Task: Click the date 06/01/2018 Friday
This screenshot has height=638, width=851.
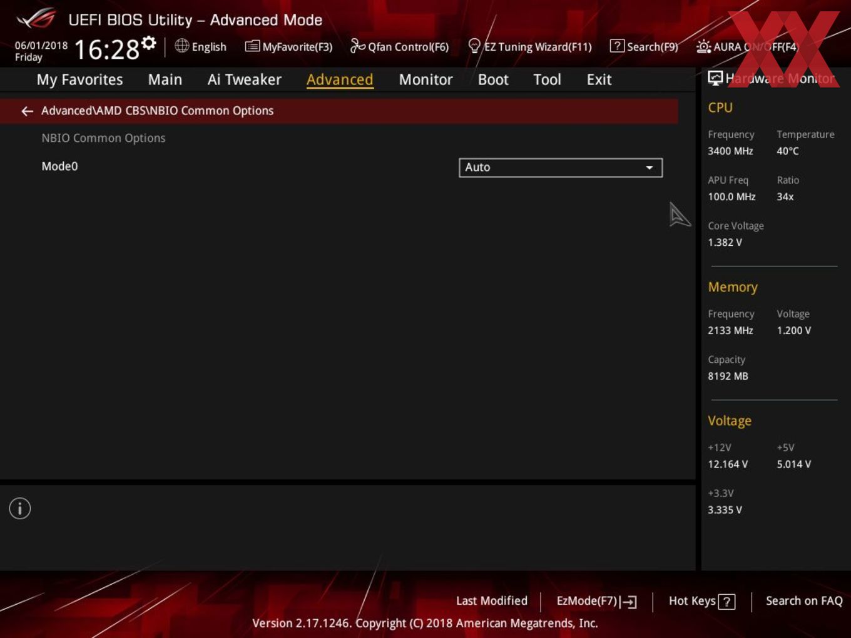Action: [x=41, y=51]
